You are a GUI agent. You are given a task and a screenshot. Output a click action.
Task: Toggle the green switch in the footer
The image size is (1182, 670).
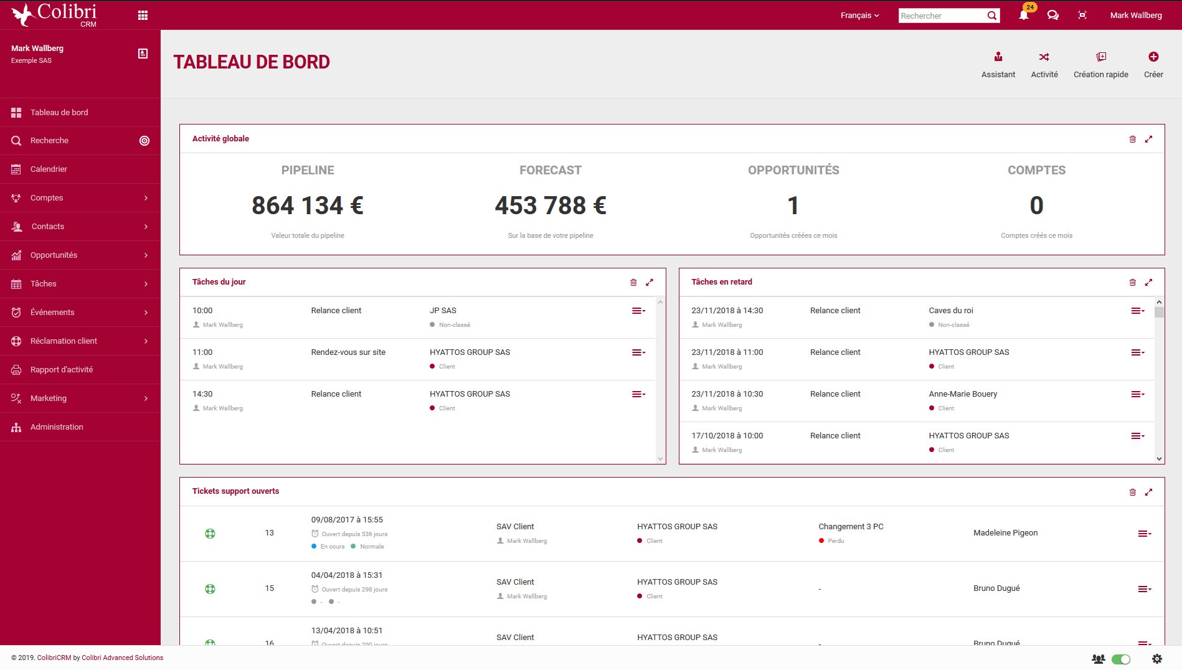1121,659
